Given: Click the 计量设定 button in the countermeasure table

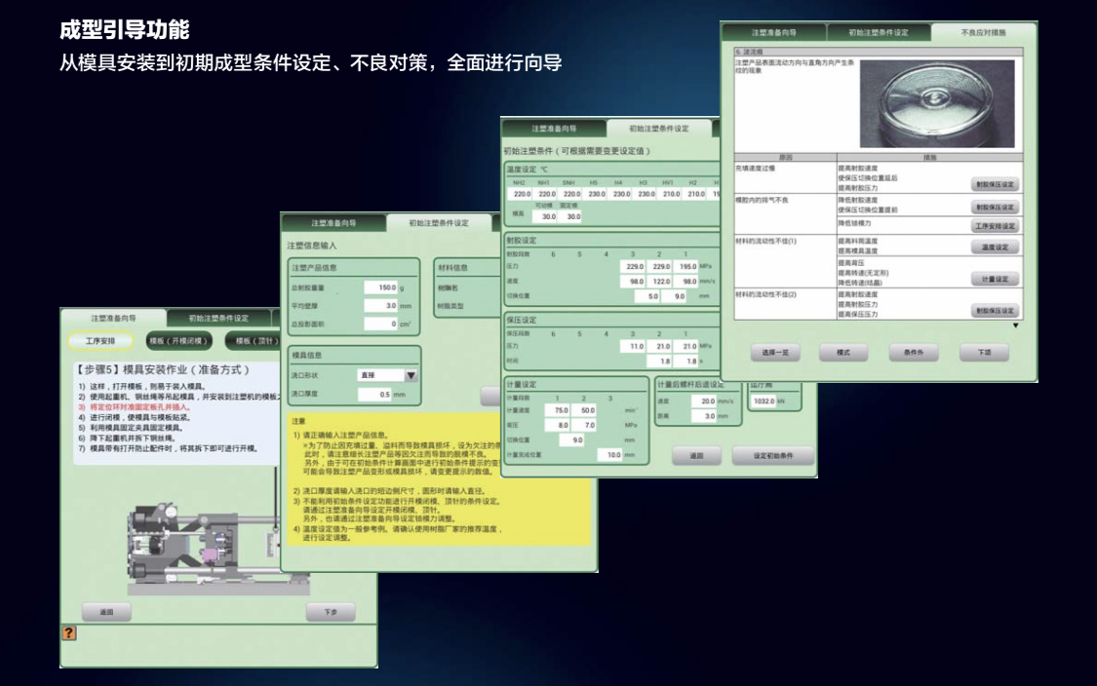Looking at the screenshot, I should click(995, 279).
